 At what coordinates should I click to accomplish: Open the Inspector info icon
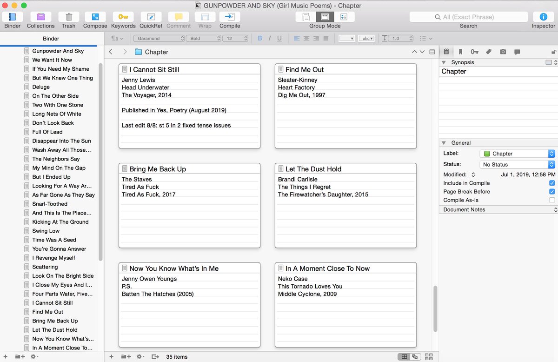544,17
